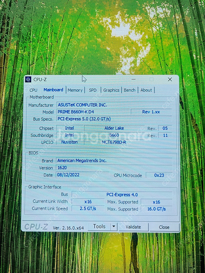The width and height of the screenshot is (205, 273).
Task: Minimize the CPU-Z window
Action: [134, 79]
